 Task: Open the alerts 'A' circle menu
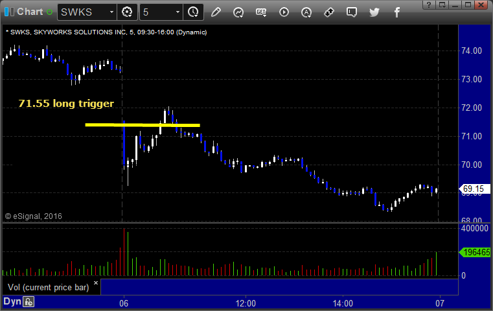pos(306,12)
